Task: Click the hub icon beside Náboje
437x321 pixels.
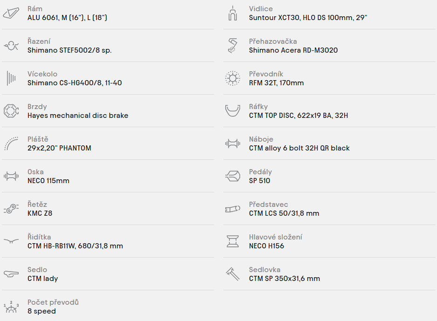Action: pyautogui.click(x=233, y=143)
